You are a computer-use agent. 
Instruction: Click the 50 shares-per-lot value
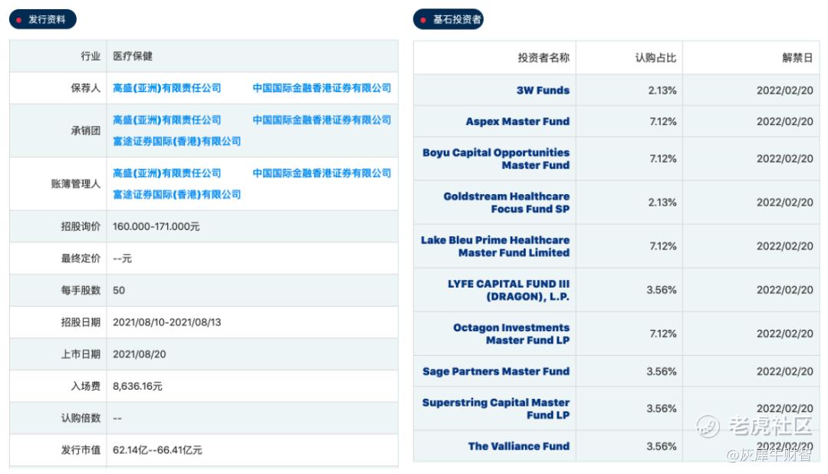pyautogui.click(x=119, y=291)
